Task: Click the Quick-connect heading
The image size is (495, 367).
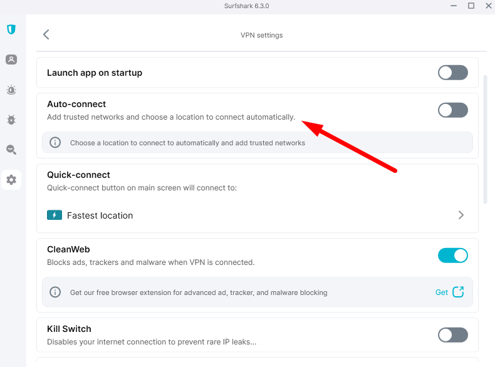Action: (x=78, y=175)
